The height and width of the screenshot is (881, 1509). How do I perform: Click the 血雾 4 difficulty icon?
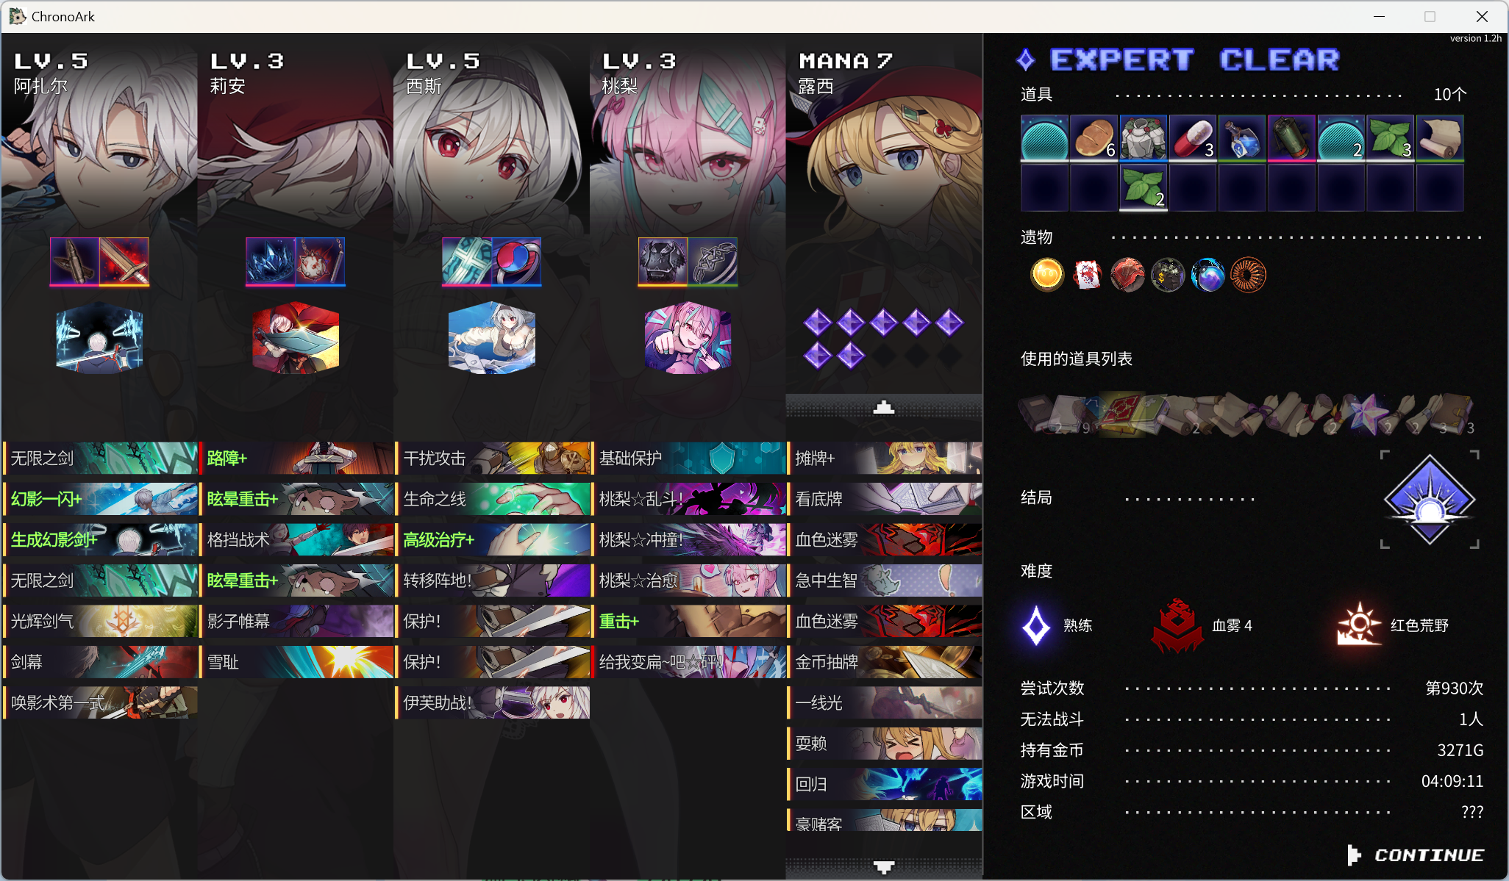[1177, 625]
